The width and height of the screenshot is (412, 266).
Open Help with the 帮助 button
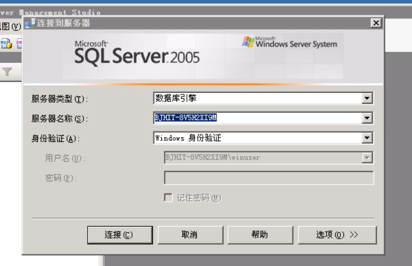click(260, 235)
